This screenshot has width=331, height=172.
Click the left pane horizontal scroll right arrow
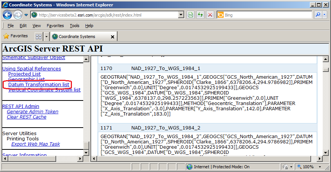(80, 158)
